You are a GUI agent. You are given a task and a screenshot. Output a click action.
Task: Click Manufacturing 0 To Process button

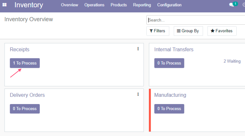[x=169, y=109]
